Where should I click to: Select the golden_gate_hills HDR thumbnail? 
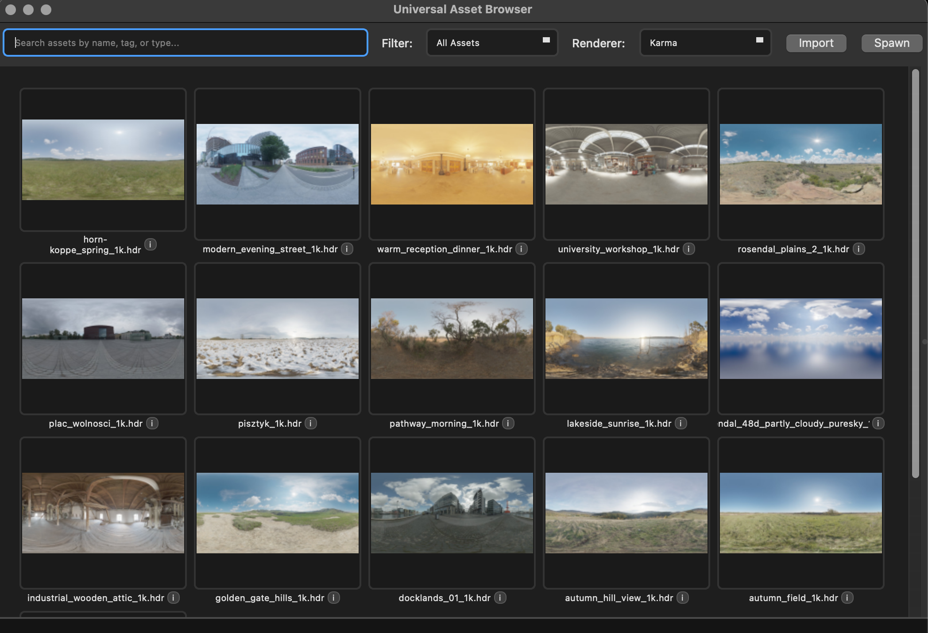click(x=277, y=513)
